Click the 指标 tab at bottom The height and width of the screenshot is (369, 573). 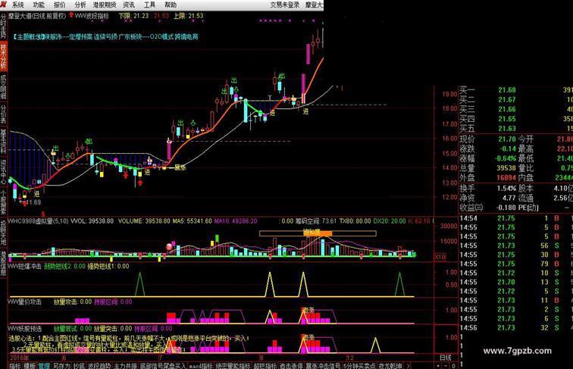tap(14, 365)
